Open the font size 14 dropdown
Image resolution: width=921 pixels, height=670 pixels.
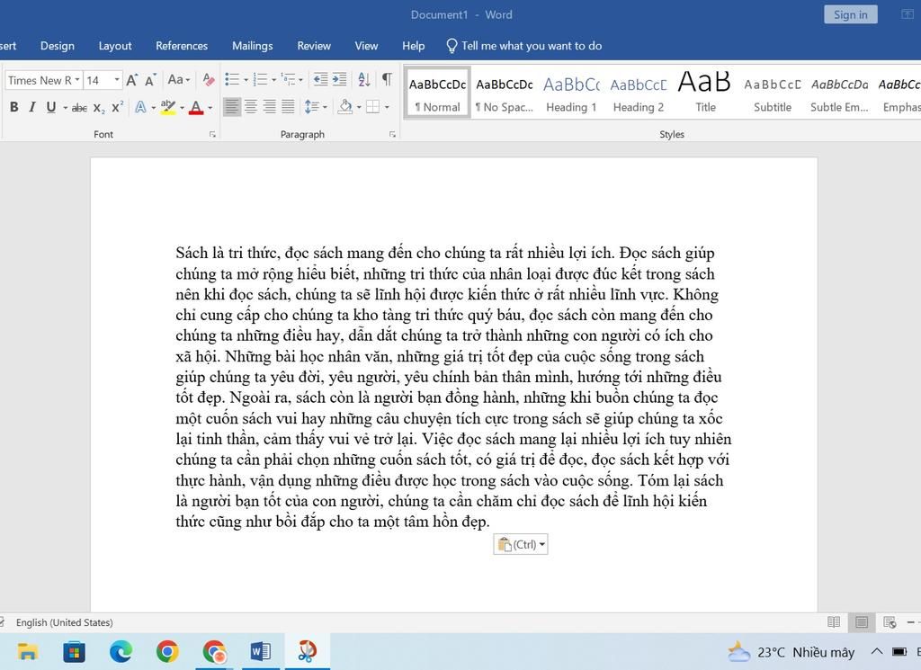[x=117, y=80]
